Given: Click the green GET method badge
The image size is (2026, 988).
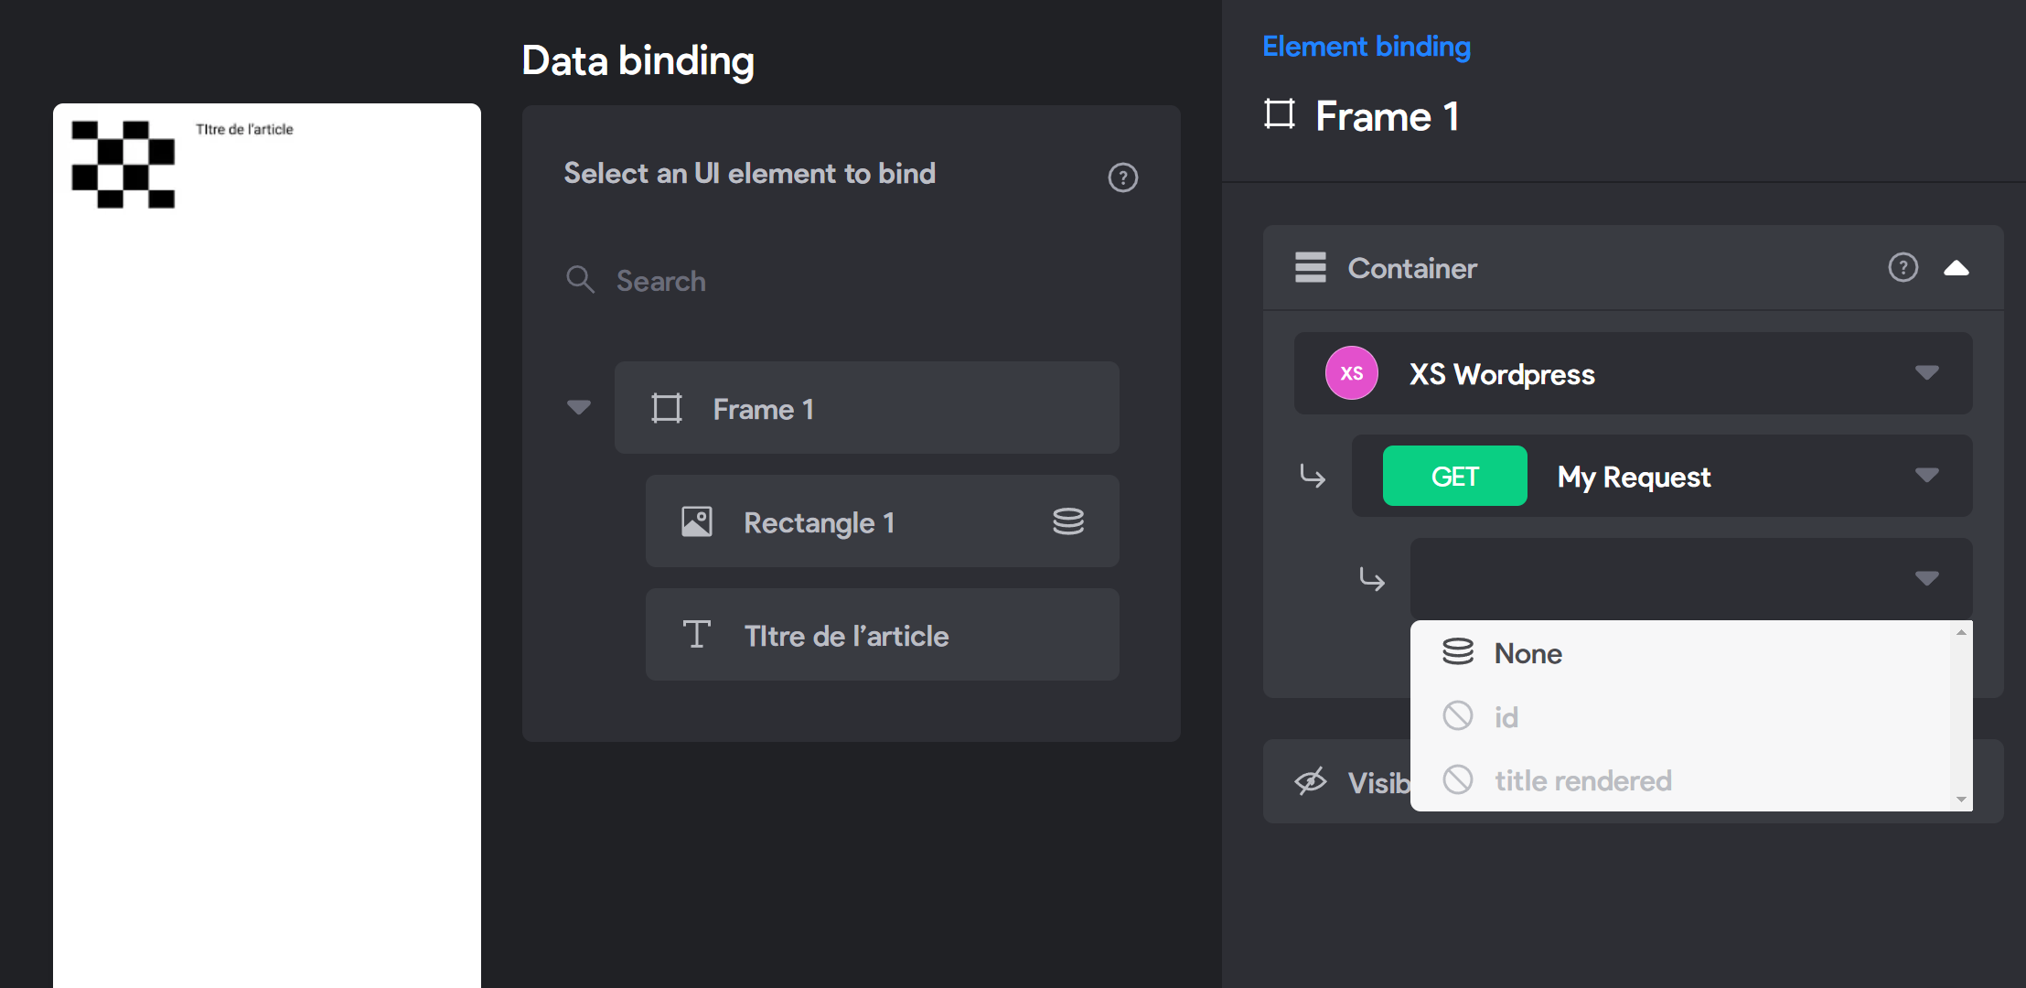Looking at the screenshot, I should click(x=1454, y=476).
